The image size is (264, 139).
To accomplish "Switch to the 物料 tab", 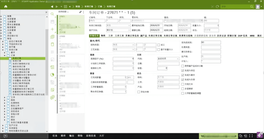I will (x=103, y=36).
